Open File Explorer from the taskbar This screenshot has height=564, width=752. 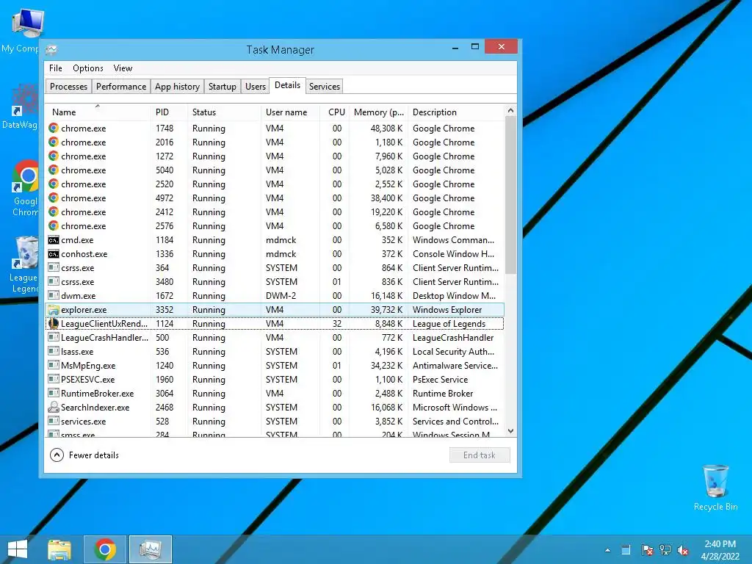pyautogui.click(x=59, y=549)
